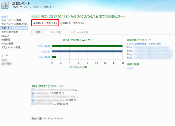Click application icon beside 37 時間 29...
The height and width of the screenshot is (126, 175).
coord(33,100)
